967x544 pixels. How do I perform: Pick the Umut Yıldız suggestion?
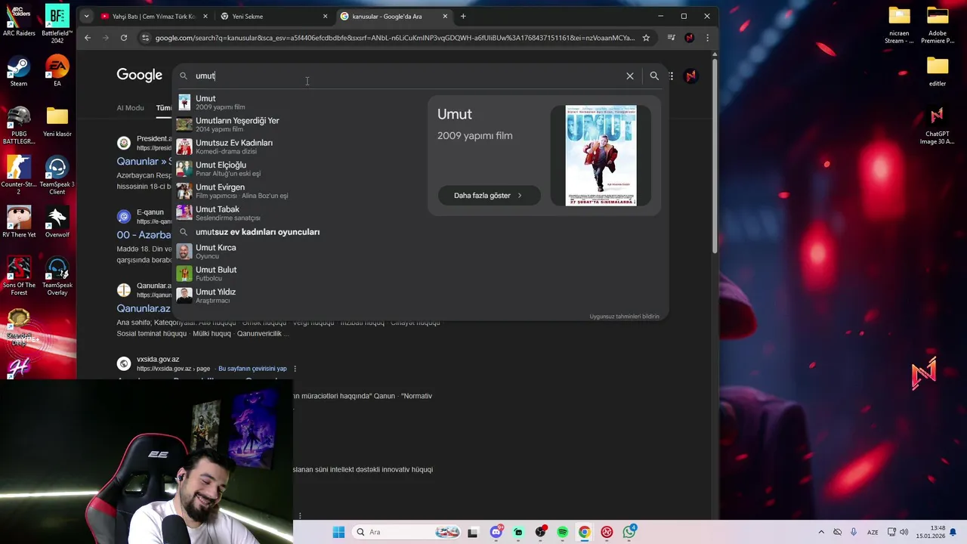click(x=299, y=295)
